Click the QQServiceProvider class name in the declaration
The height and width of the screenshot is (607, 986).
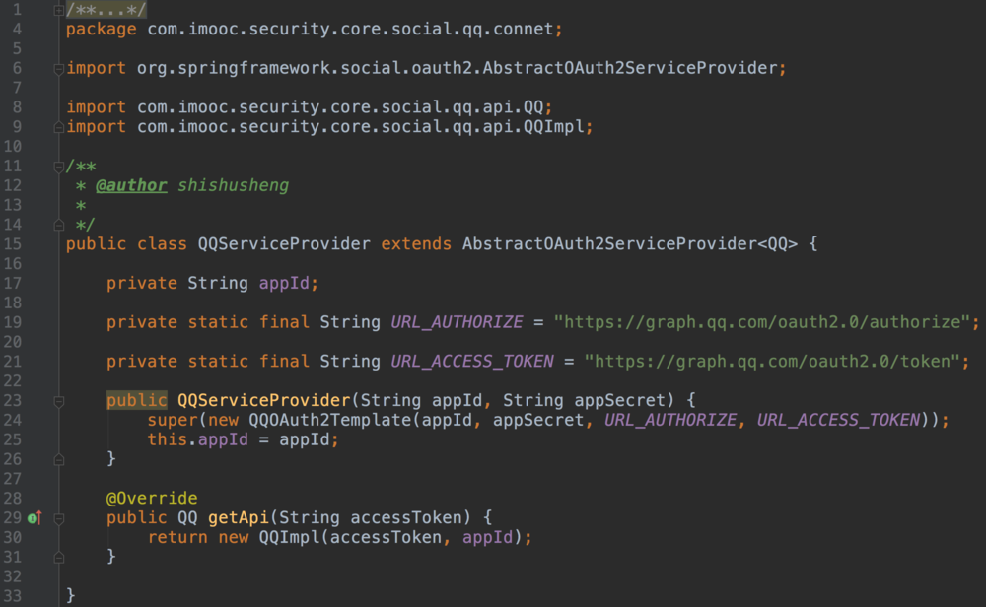pyautogui.click(x=284, y=244)
